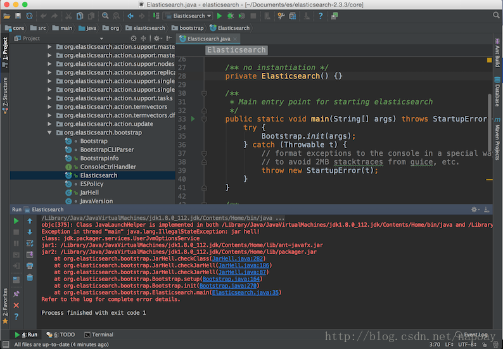This screenshot has width=503, height=349.
Task: Click the Save All toolbar icon
Action: 18,16
